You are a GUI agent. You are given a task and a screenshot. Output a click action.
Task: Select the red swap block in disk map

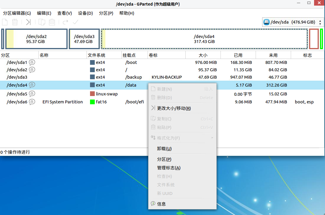point(314,39)
